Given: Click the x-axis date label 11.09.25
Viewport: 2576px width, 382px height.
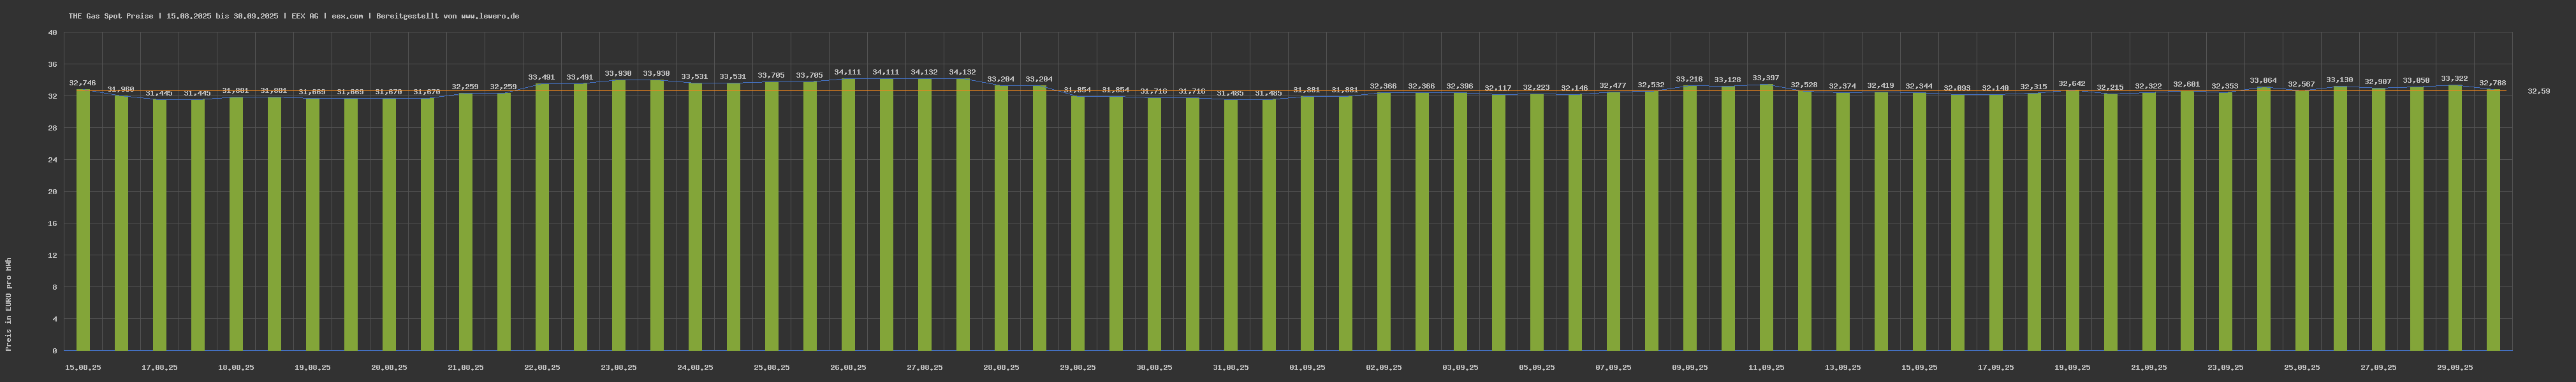Looking at the screenshot, I should coord(1766,367).
